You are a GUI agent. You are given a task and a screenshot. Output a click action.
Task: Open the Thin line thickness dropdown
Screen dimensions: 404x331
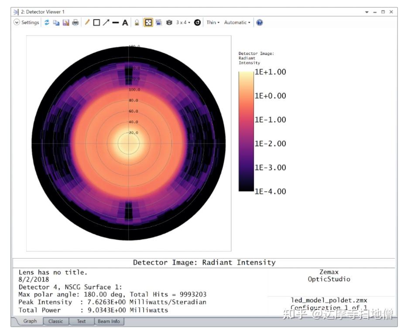[213, 22]
